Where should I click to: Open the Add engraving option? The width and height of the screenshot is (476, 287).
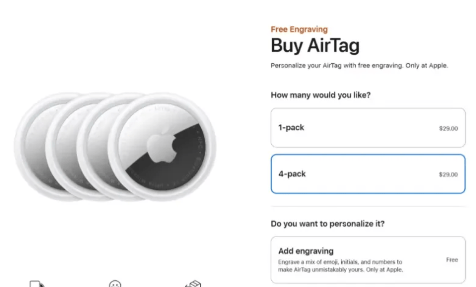pos(368,259)
